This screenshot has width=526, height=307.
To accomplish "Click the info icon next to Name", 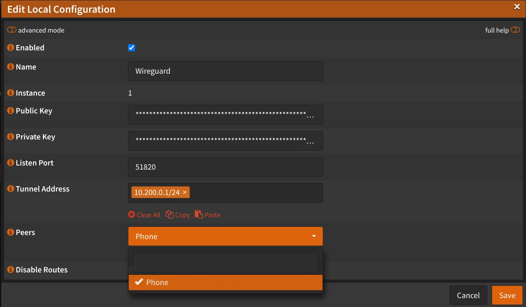I will (10, 67).
